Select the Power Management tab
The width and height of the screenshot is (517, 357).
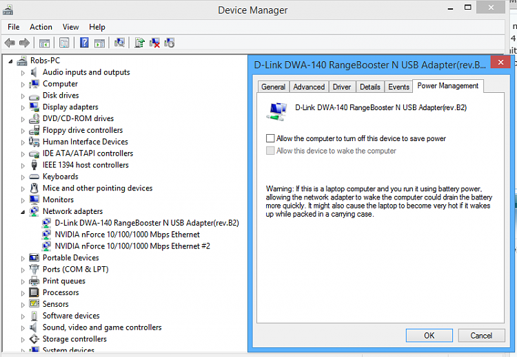(448, 86)
